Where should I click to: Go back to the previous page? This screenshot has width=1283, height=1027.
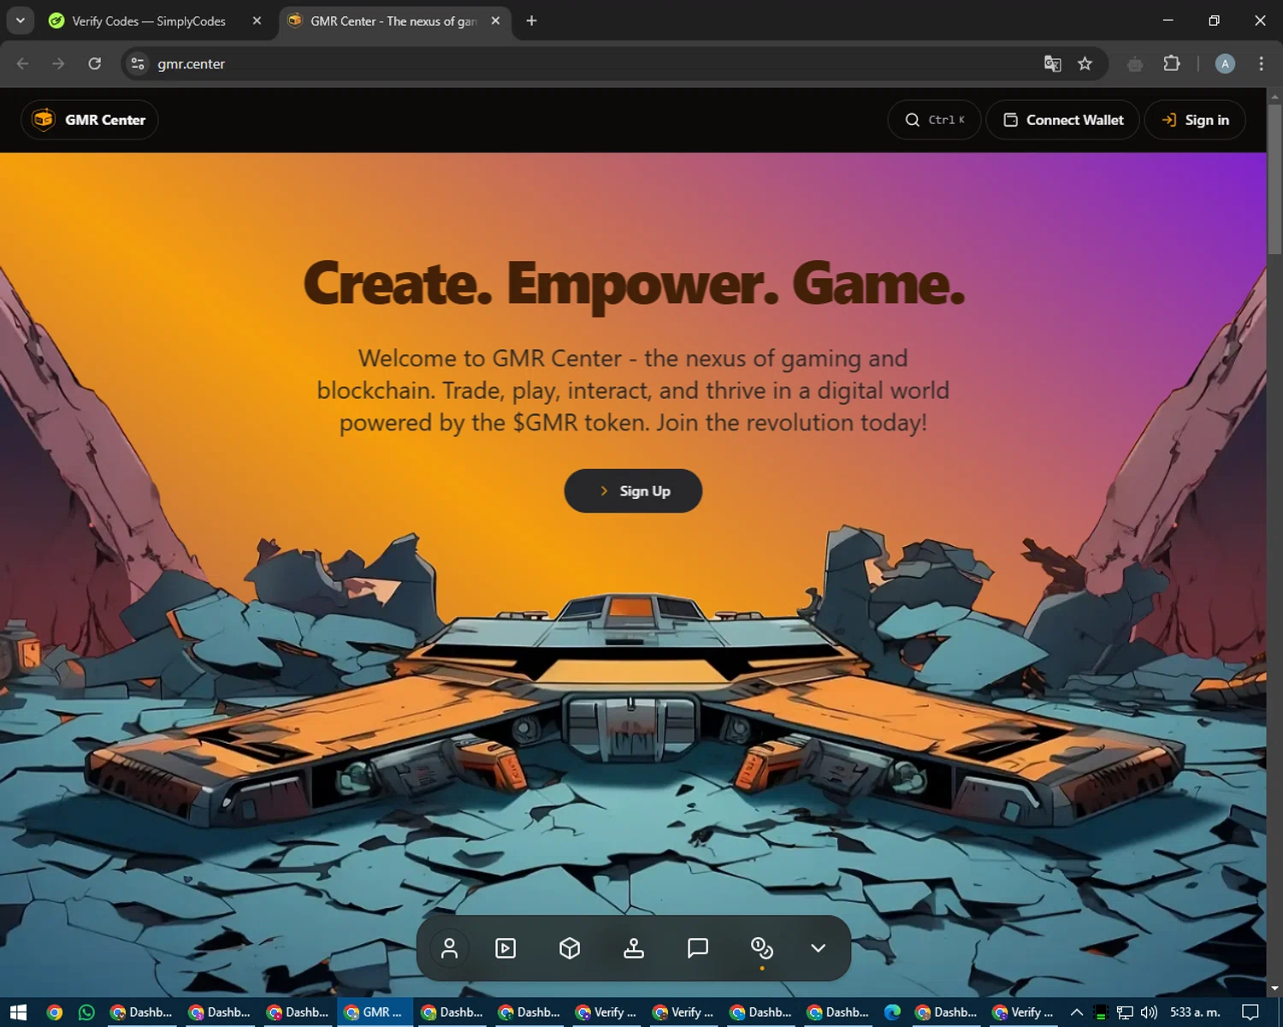[23, 63]
